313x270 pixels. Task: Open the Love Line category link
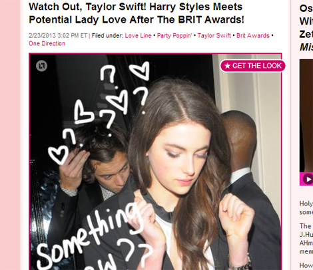138,36
